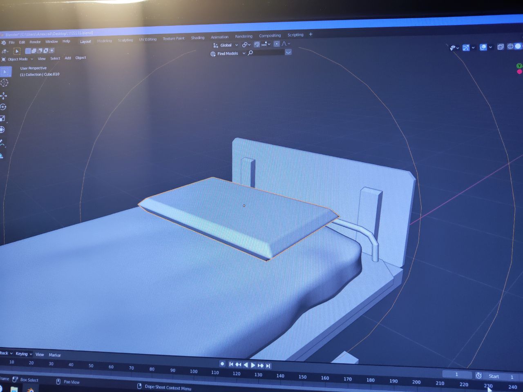Select the Move tool in left toolbar
Image resolution: width=523 pixels, height=392 pixels.
click(4, 96)
